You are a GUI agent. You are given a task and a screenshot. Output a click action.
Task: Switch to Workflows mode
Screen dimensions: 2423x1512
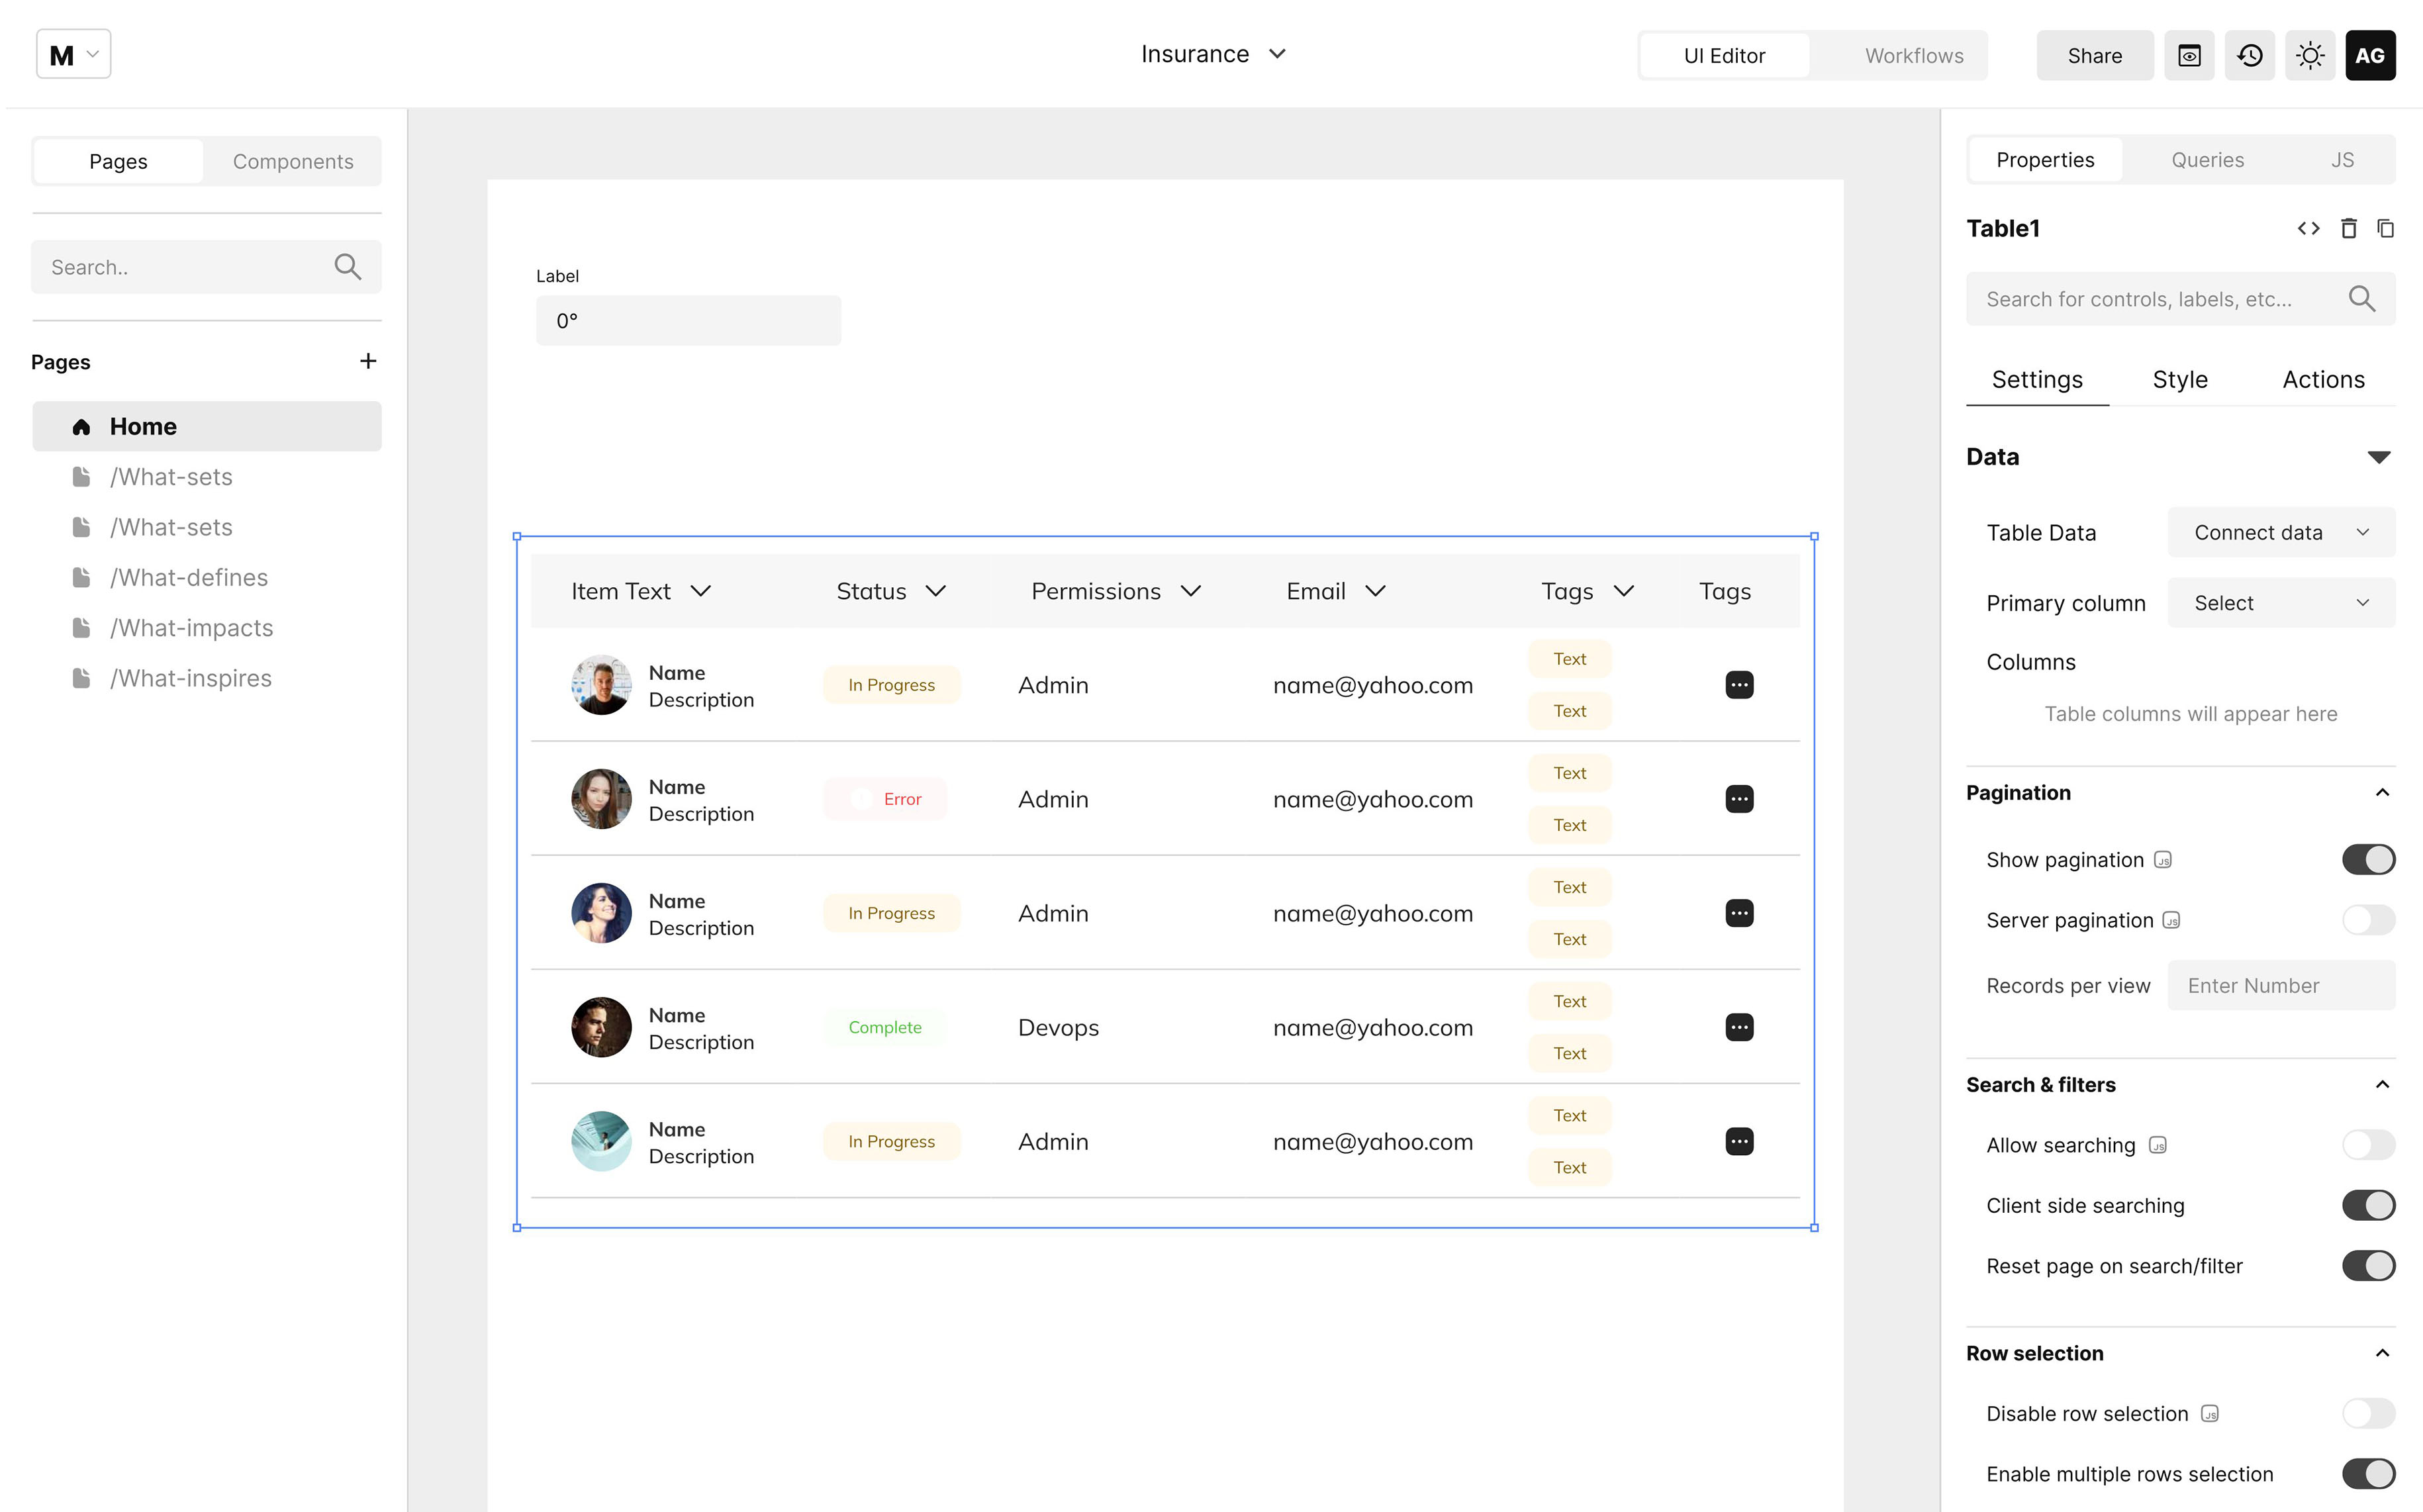[1913, 55]
